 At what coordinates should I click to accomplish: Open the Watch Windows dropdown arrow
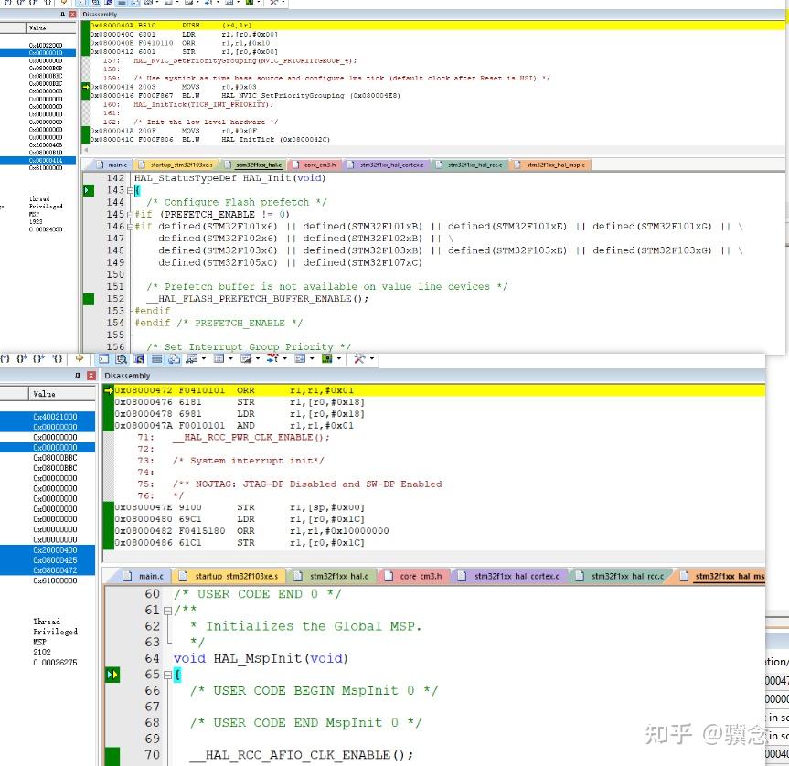pyautogui.click(x=204, y=358)
